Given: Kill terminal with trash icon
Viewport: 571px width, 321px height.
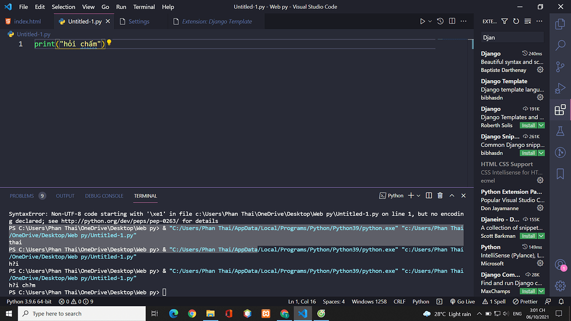Looking at the screenshot, I should click(x=440, y=196).
